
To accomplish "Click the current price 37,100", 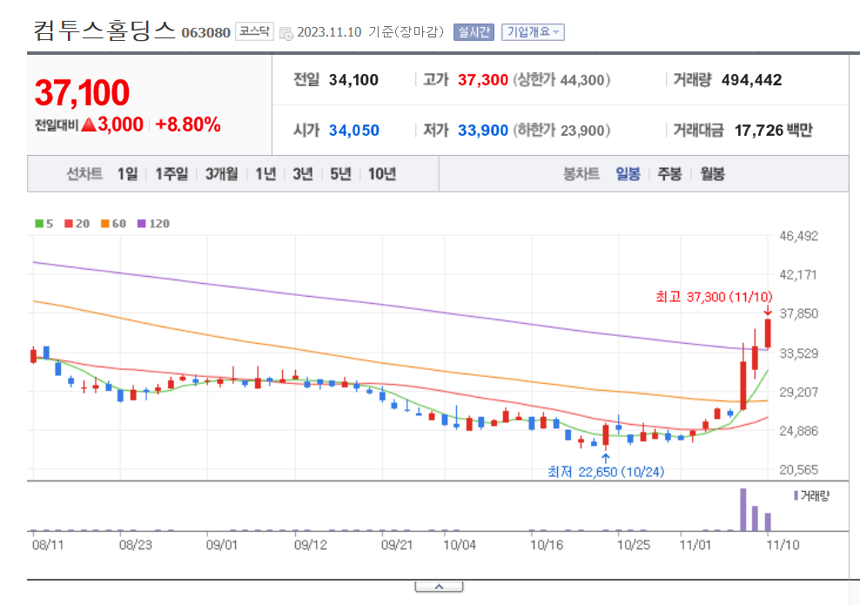I will (x=83, y=92).
